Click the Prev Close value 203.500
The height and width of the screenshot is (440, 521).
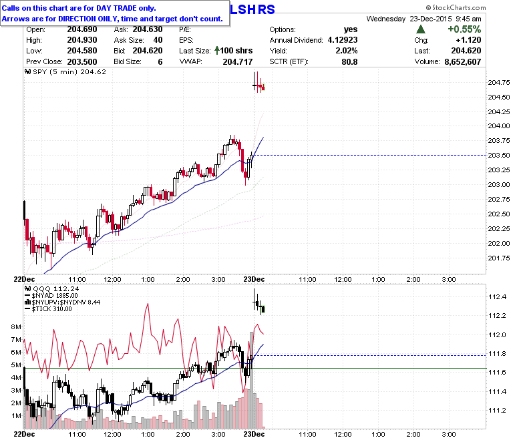82,62
